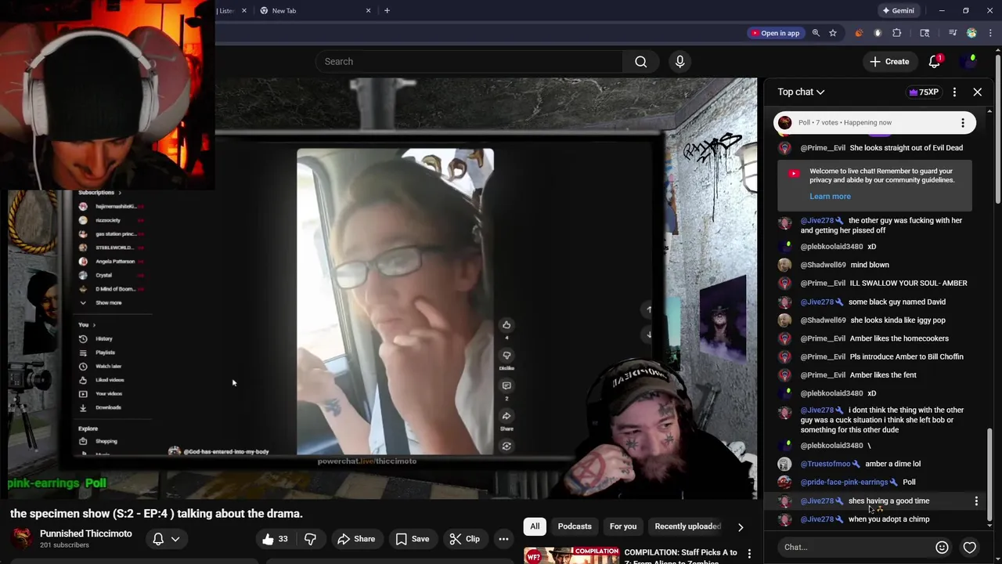Click the magnifier search button beside the search box
Viewport: 1002px width, 564px height.
[640, 62]
